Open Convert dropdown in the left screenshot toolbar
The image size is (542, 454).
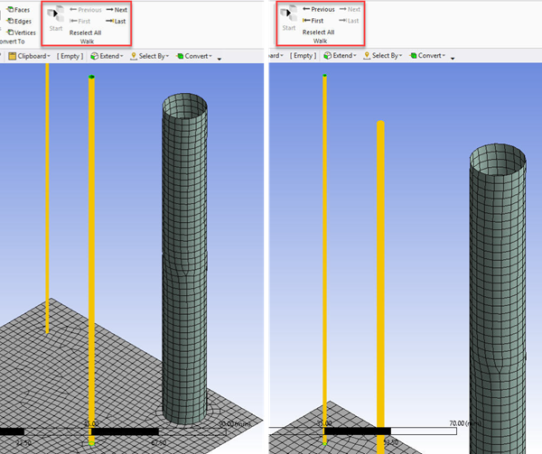point(194,56)
